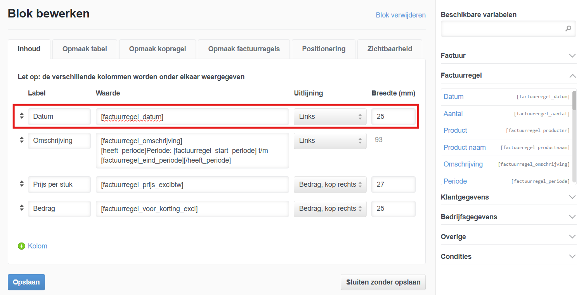This screenshot has height=295, width=579.
Task: Click the Breedte field of Prijs per stuk
Action: [x=393, y=184]
